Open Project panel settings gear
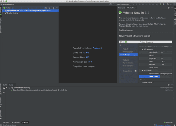 tap(53, 8)
